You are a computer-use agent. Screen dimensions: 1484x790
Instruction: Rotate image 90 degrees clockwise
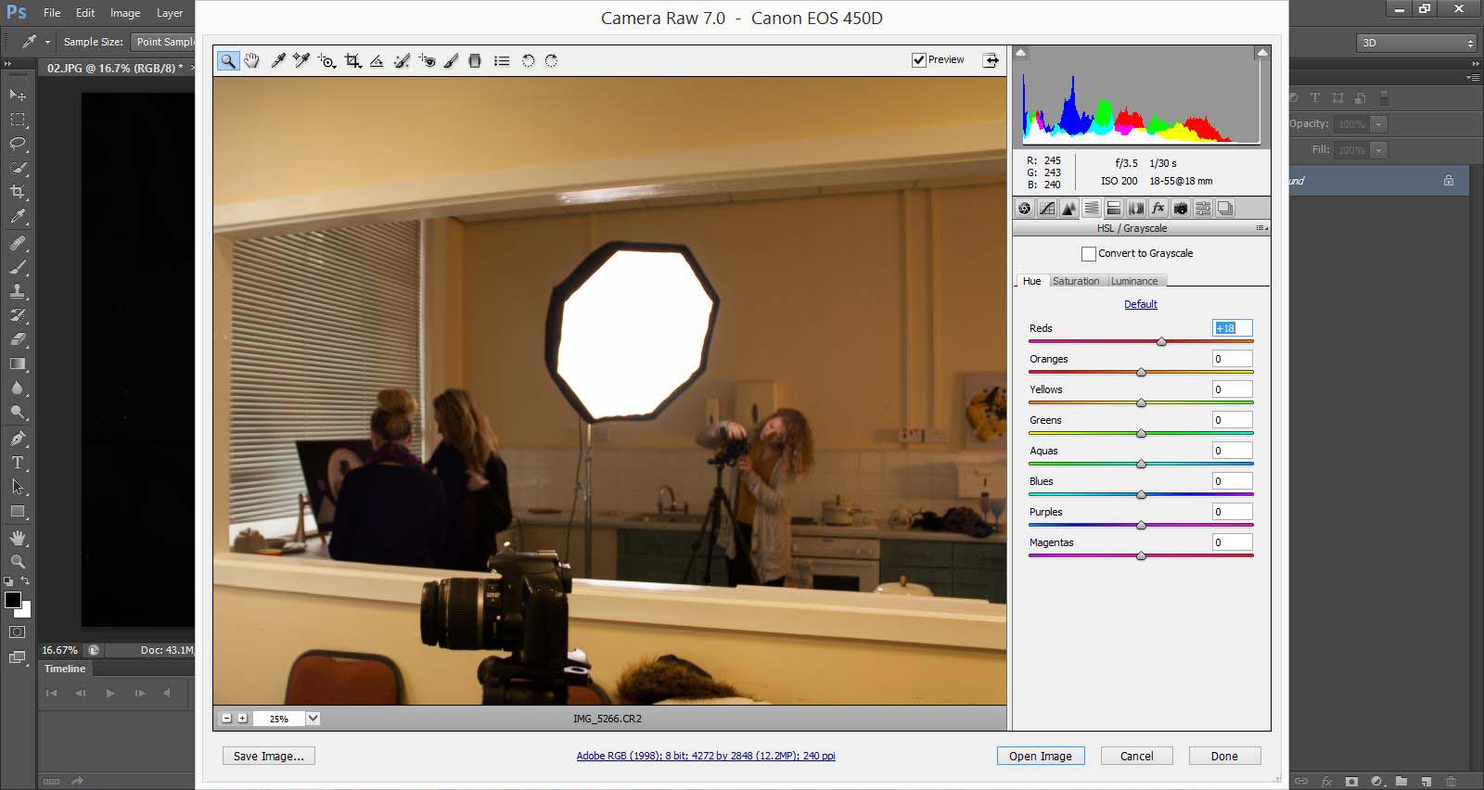[x=551, y=61]
